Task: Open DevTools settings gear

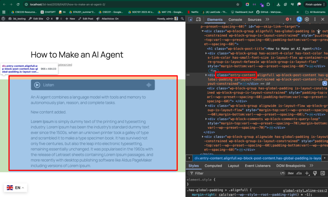Action: click(x=307, y=19)
